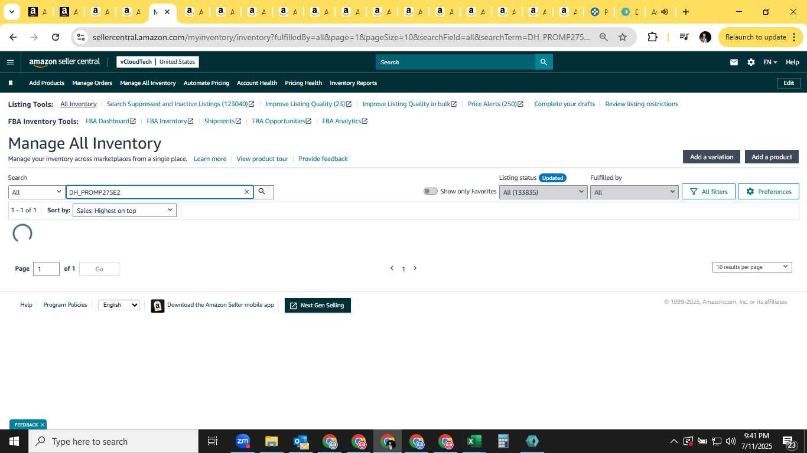Open Excel from the taskbar
807x453 pixels.
(474, 441)
